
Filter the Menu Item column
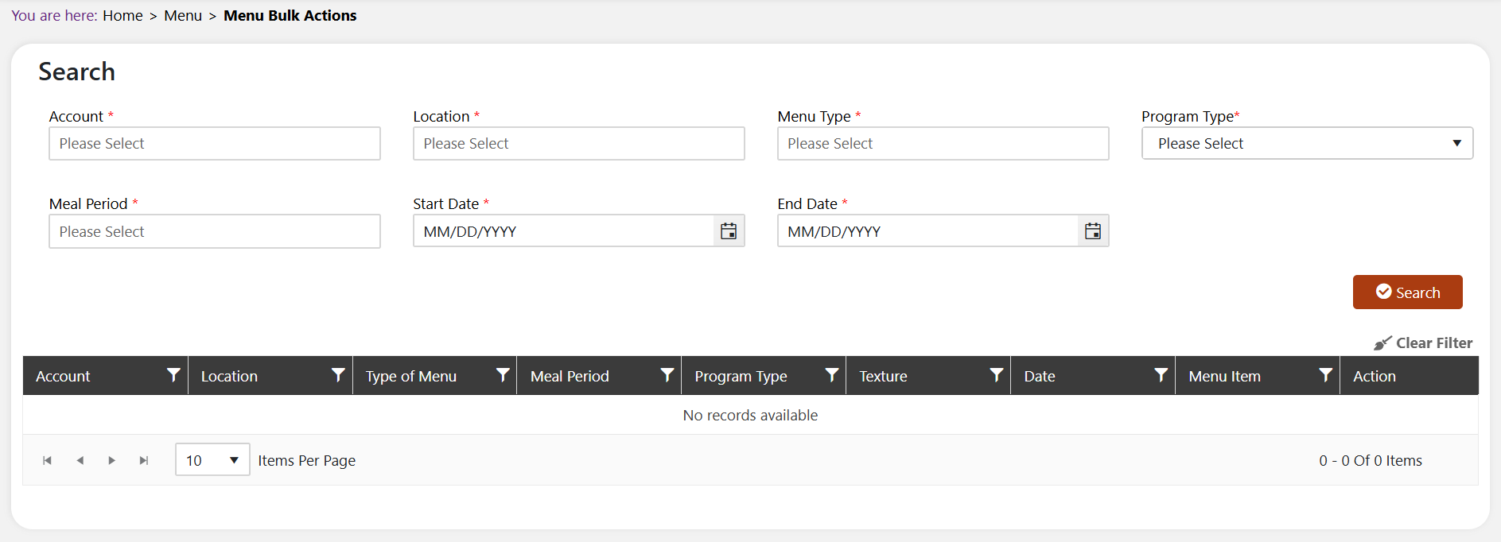point(1325,375)
